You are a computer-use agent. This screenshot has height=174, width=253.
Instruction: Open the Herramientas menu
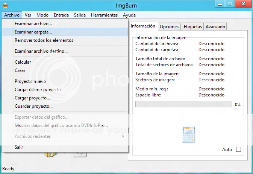pos(104,15)
